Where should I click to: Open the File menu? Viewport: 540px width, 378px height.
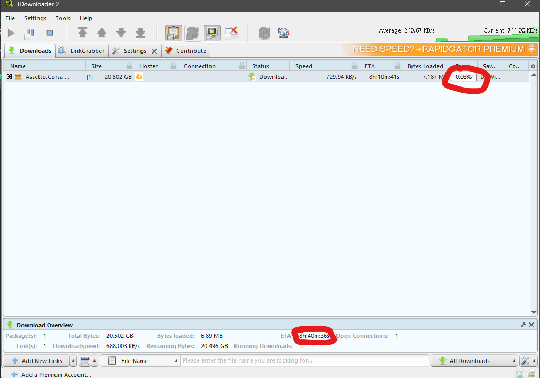[x=10, y=18]
